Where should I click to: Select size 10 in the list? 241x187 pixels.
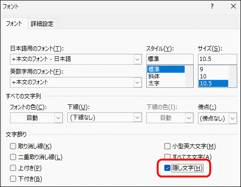pos(214,76)
